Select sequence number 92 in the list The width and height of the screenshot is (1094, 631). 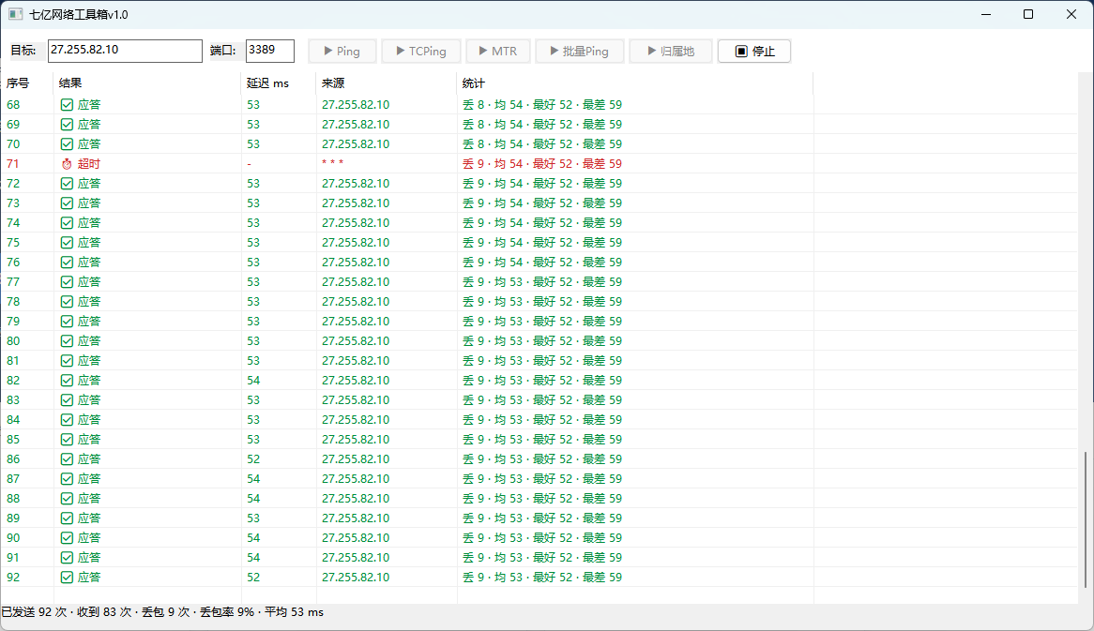click(x=13, y=578)
